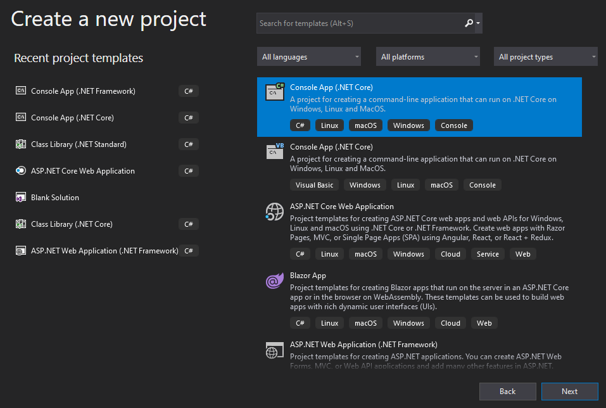Select recent template Class Library (.NET Core)
Screen dimensions: 606x408
pyautogui.click(x=72, y=224)
